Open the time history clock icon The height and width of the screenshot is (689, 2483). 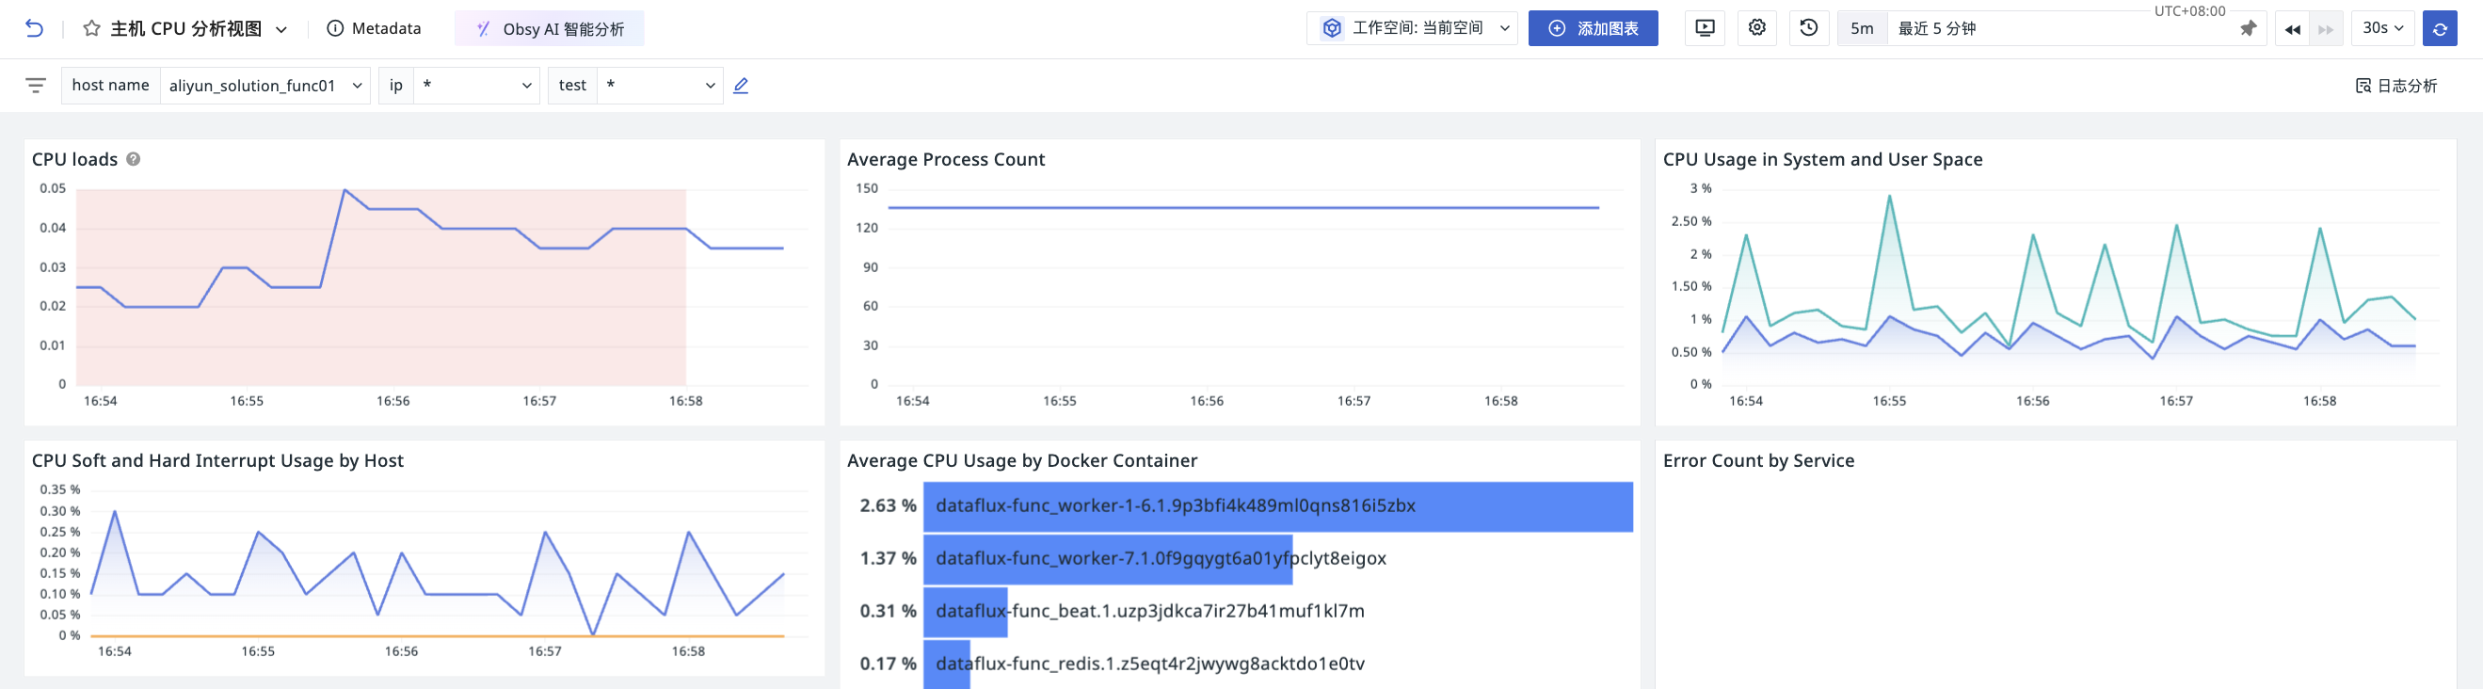1808,28
